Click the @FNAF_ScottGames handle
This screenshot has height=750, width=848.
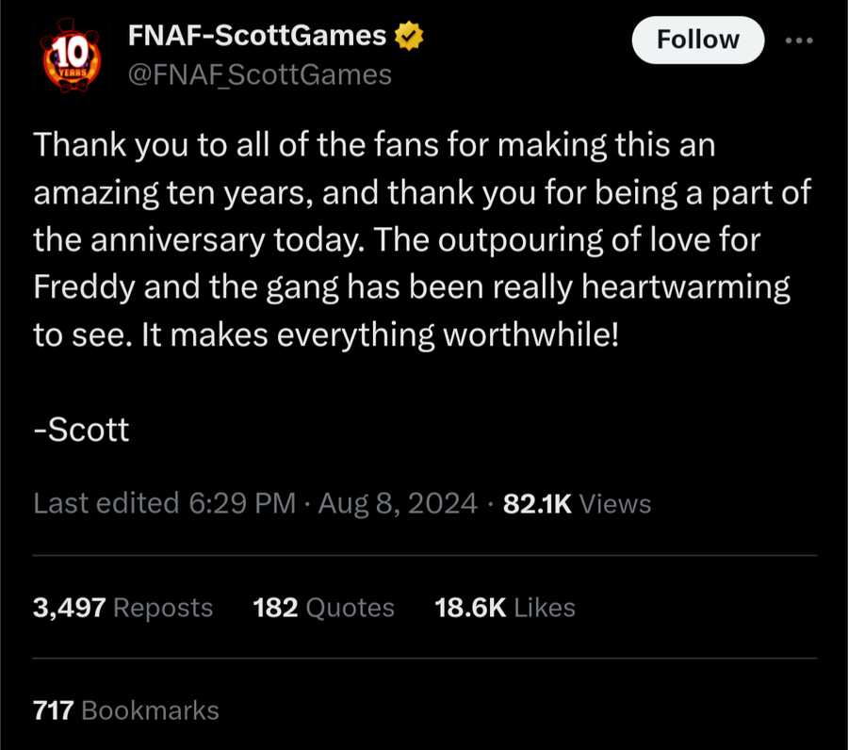click(259, 74)
